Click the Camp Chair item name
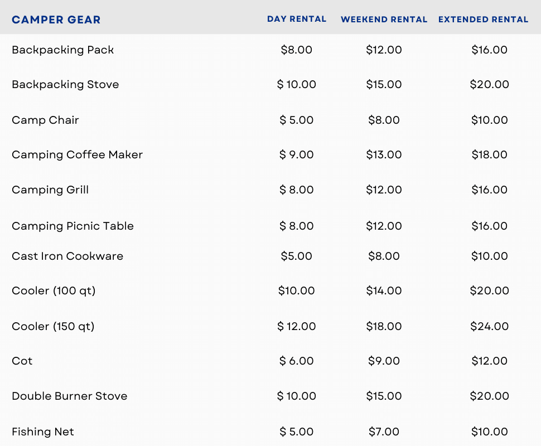 pos(45,120)
